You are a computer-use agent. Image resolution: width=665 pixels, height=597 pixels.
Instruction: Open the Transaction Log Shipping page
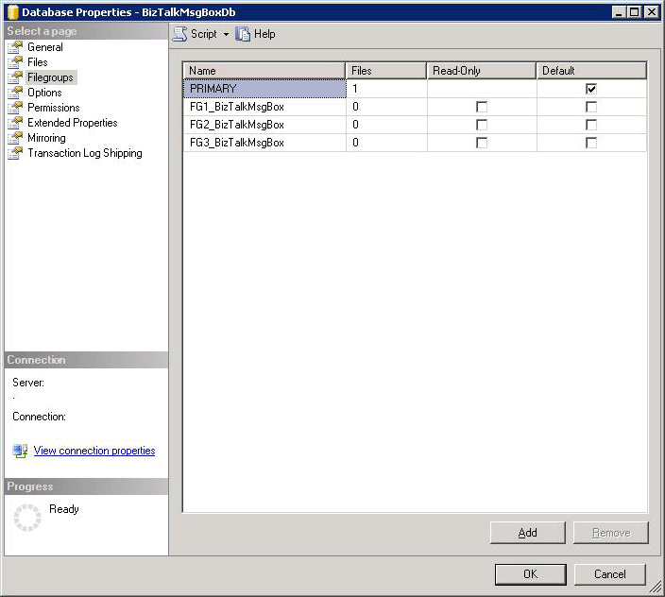click(85, 153)
